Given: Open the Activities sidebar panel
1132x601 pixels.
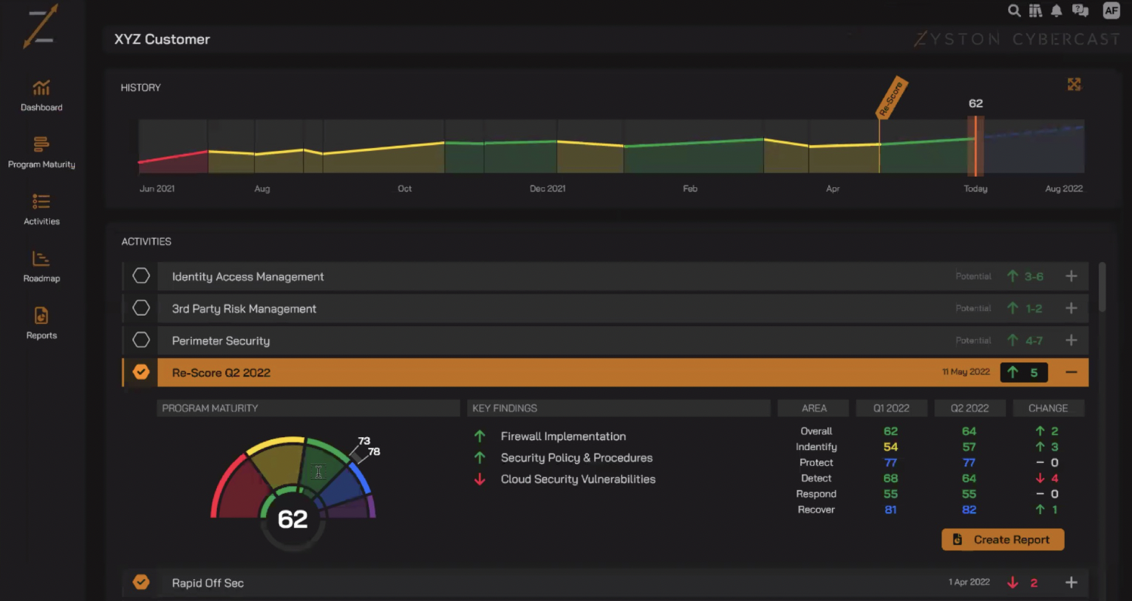Looking at the screenshot, I should [42, 209].
